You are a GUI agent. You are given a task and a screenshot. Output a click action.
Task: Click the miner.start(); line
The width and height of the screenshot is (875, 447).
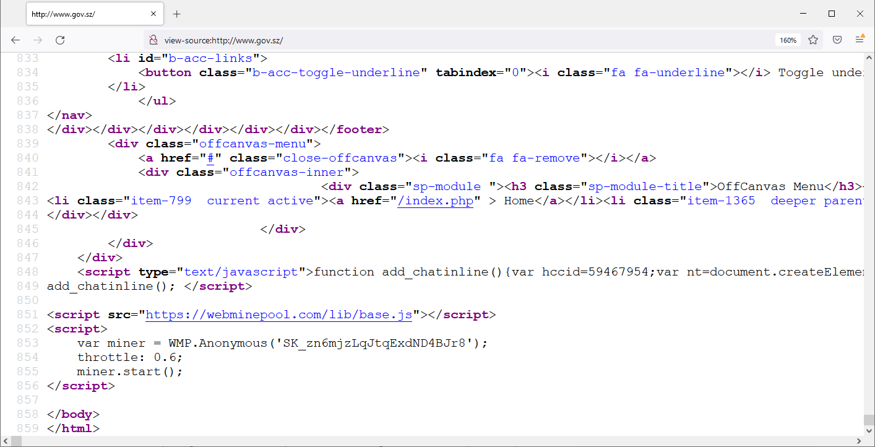[x=130, y=371]
